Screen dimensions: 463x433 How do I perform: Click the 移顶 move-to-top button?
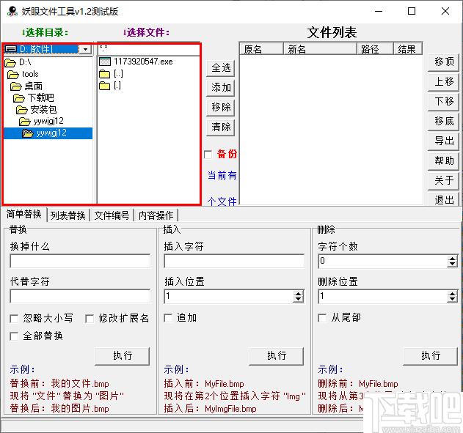coord(443,62)
